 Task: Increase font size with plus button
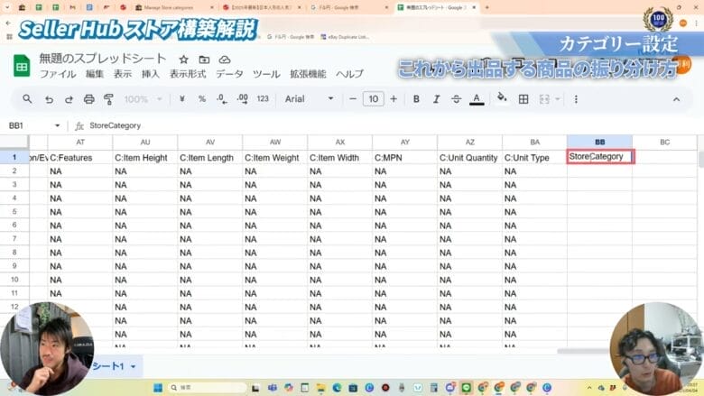point(394,99)
